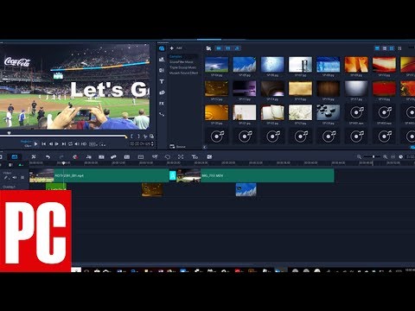The width and height of the screenshot is (415, 311).
Task: Toggle Repeat playback
Action: [x=70, y=143]
